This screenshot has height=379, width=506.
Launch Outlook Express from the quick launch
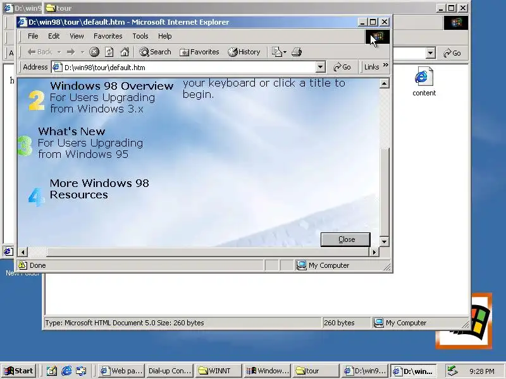tap(81, 371)
